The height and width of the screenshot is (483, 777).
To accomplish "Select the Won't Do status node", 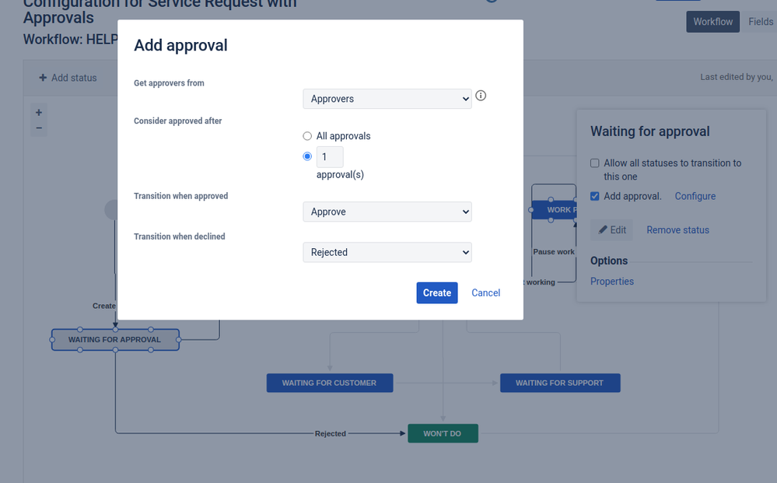I will 443,433.
